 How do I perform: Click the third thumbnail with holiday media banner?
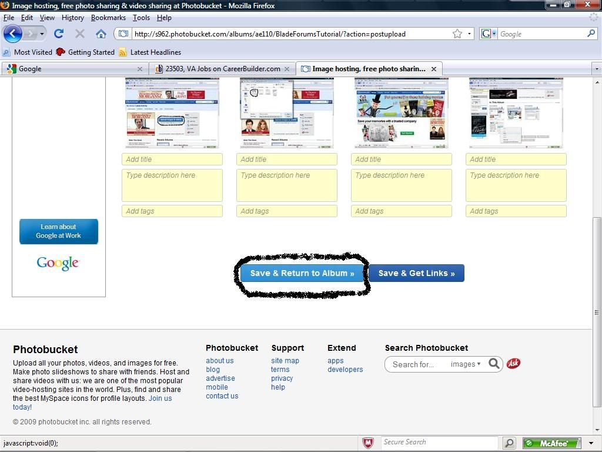[401, 112]
